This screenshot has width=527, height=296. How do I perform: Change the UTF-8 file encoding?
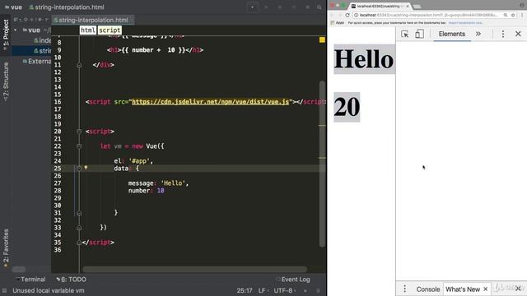284,290
